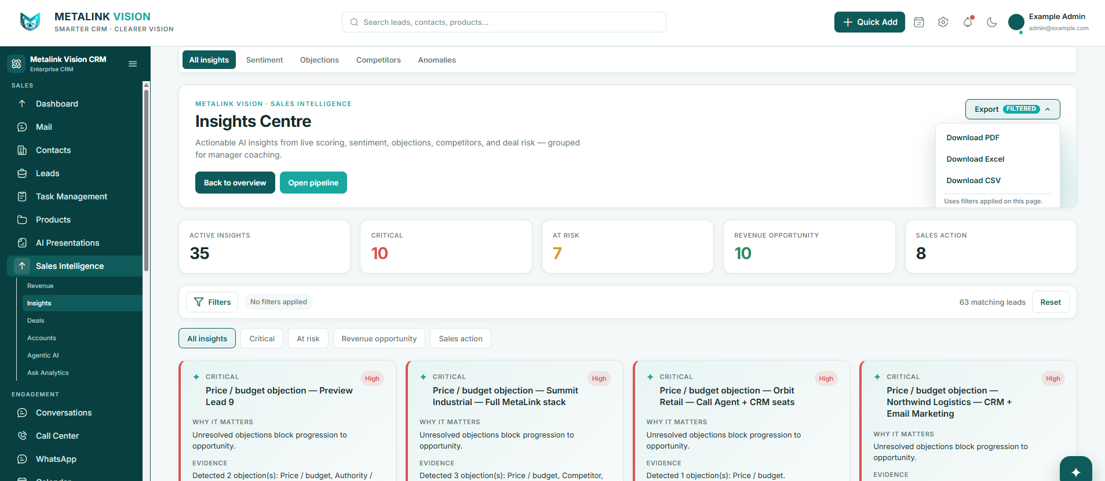Filter insights by Revenue opportunity chip

pos(379,338)
